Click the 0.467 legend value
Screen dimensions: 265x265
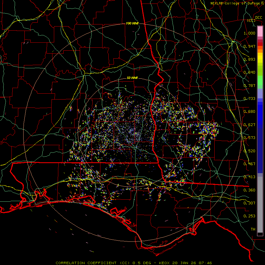pyautogui.click(x=249, y=164)
